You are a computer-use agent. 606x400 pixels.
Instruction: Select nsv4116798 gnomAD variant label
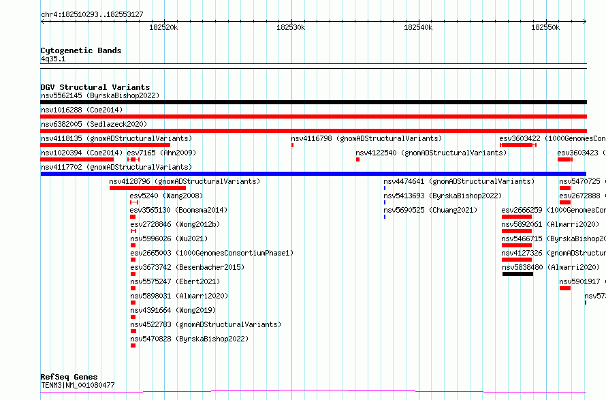[x=366, y=138]
